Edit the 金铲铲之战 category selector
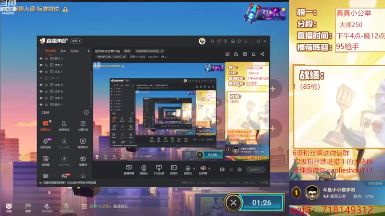 (111, 57)
